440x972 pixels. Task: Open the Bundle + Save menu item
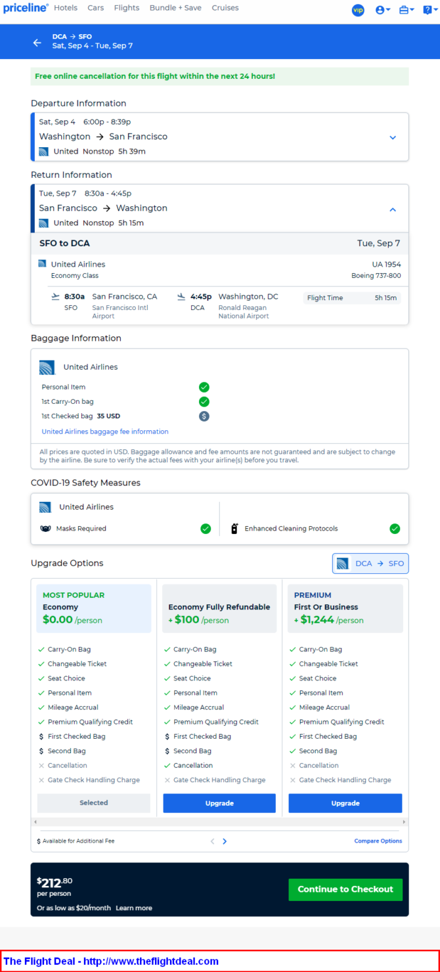176,8
